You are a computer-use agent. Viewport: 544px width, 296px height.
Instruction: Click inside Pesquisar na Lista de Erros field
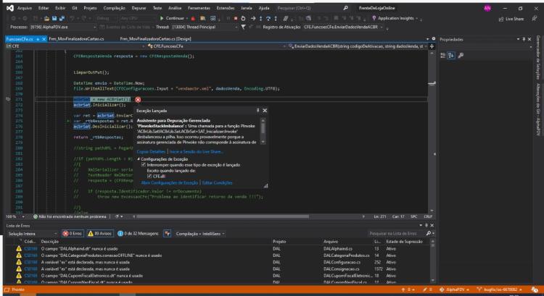(x=396, y=233)
